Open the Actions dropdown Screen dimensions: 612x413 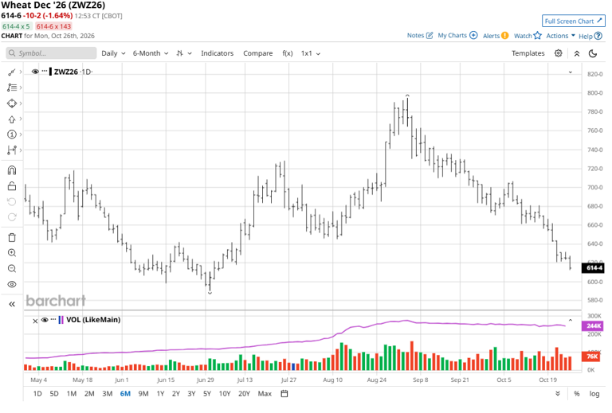(560, 36)
